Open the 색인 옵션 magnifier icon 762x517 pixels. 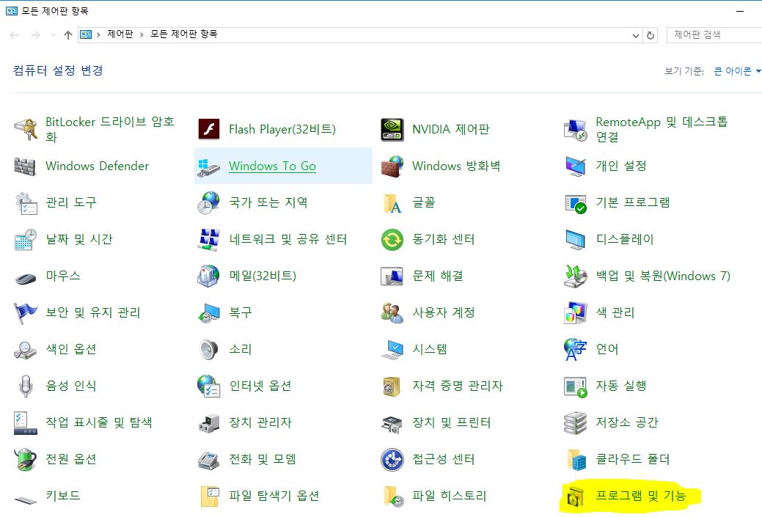coord(25,351)
